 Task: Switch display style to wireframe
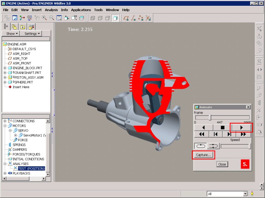coord(93,18)
